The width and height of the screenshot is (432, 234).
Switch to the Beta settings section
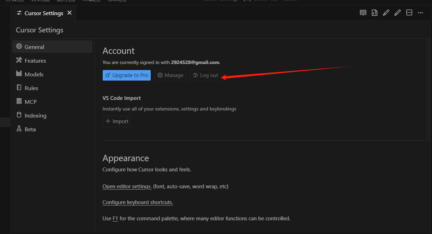(53, 129)
